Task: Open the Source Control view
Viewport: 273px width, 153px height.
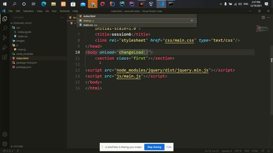Action: click(x=5, y=38)
